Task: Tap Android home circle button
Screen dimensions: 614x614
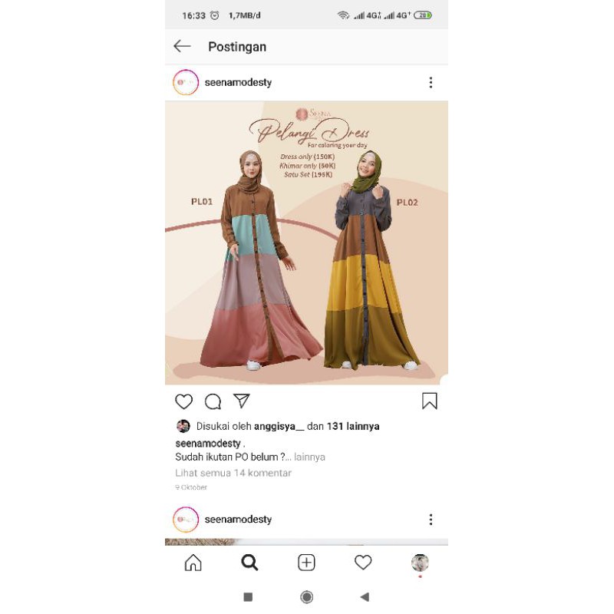Action: [306, 597]
